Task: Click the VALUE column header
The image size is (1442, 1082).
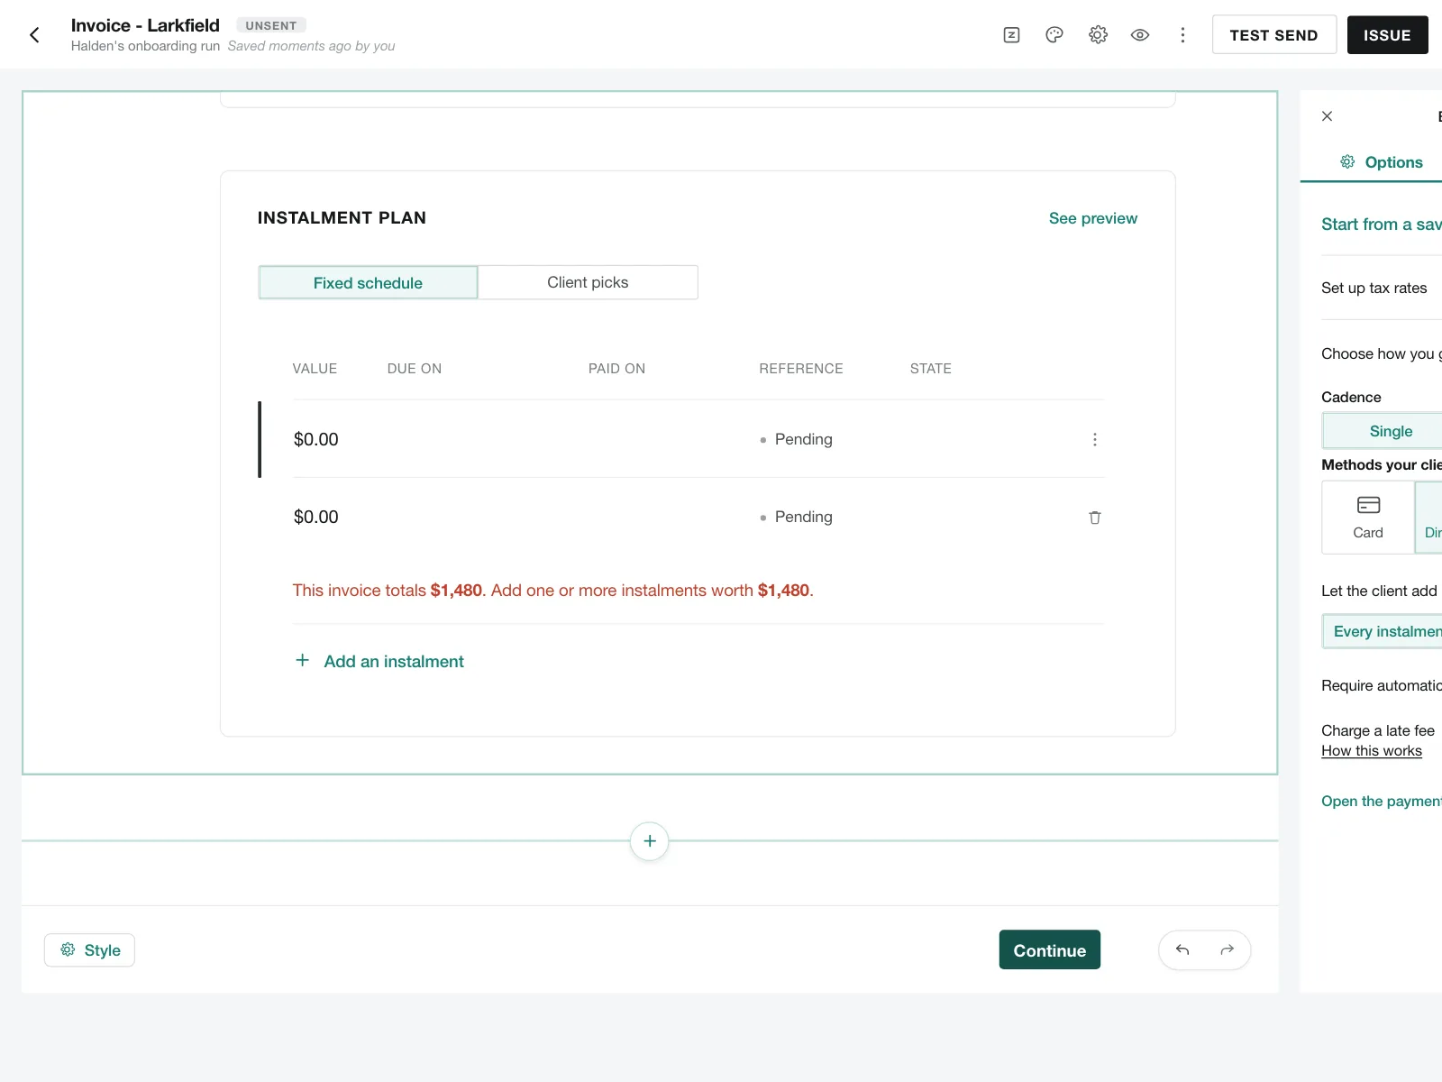Action: [315, 369]
